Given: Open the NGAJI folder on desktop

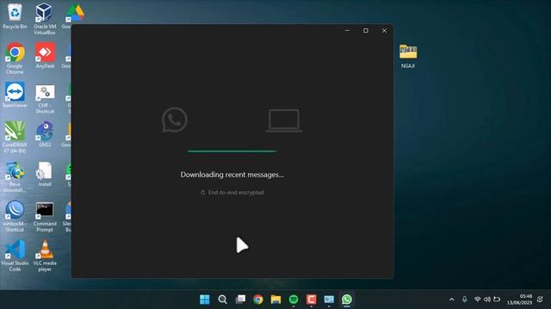Looking at the screenshot, I should click(x=408, y=56).
